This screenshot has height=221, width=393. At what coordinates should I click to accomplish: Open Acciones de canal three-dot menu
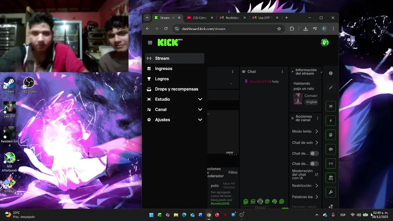coord(317,118)
